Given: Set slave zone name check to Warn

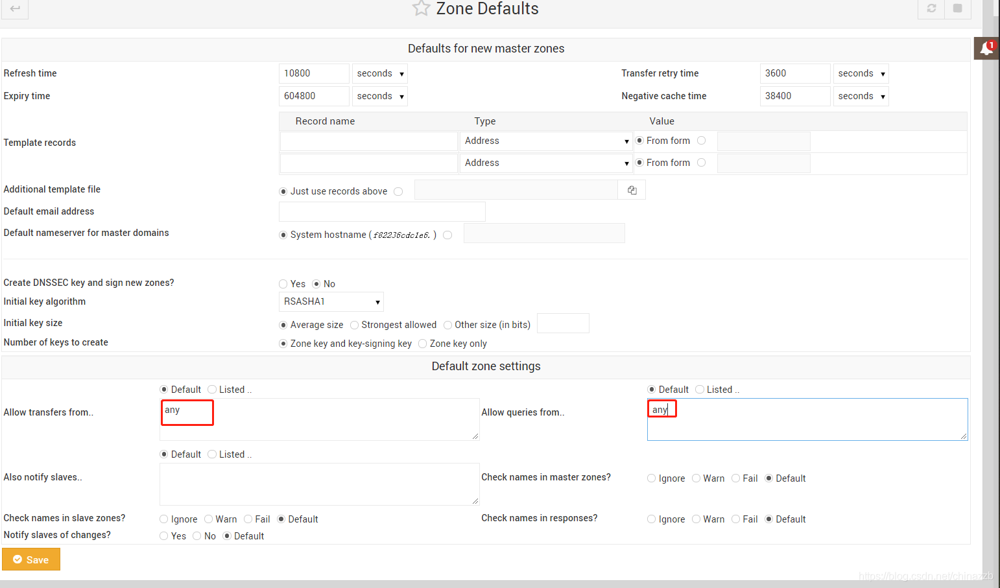Looking at the screenshot, I should tap(209, 519).
